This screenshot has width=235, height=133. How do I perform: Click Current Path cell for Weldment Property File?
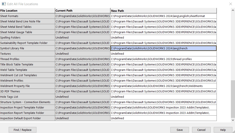pyautogui.click(x=83, y=86)
